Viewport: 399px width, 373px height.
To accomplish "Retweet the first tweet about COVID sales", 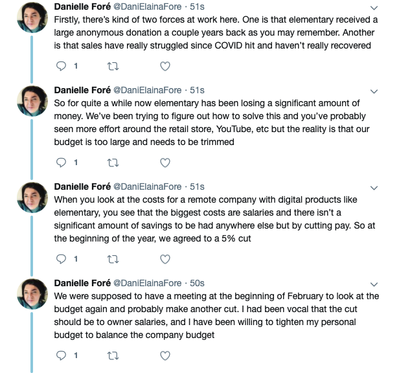I will [x=113, y=66].
